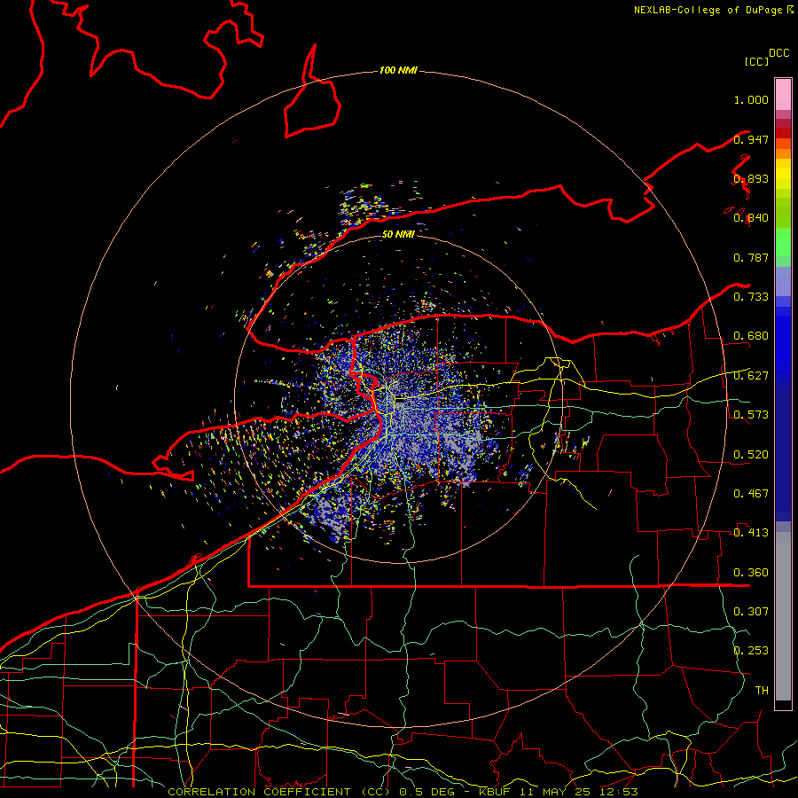The width and height of the screenshot is (798, 798).
Task: Click the 0.467 color scale value
Action: point(751,494)
